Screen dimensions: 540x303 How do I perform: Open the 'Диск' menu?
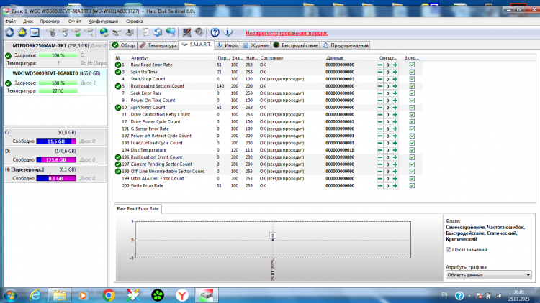(x=28, y=22)
